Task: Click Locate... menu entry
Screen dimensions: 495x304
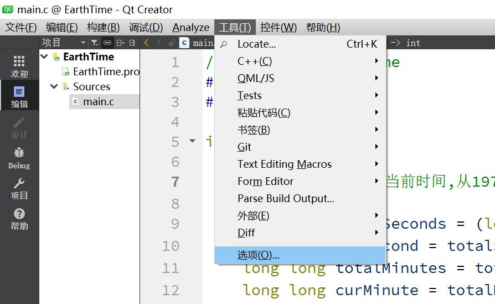Action: [x=256, y=44]
